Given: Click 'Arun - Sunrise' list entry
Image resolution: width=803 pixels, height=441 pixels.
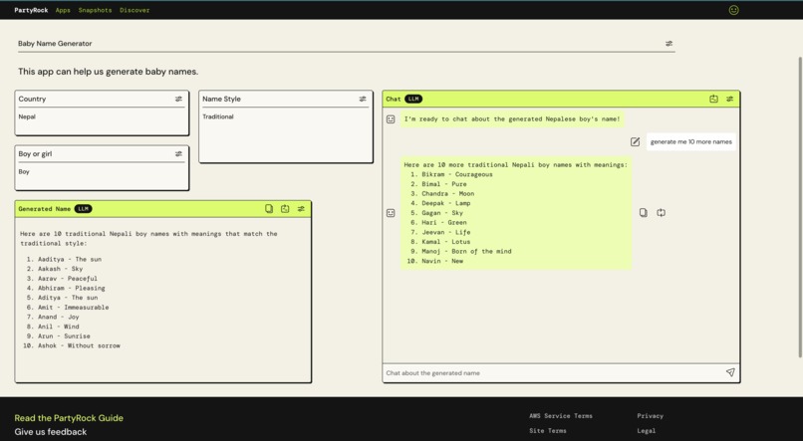Looking at the screenshot, I should click(x=64, y=336).
